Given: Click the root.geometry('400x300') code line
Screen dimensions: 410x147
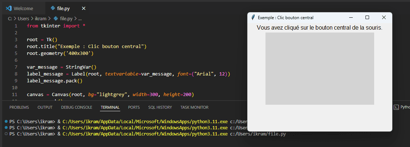Looking at the screenshot, I should 60,53.
